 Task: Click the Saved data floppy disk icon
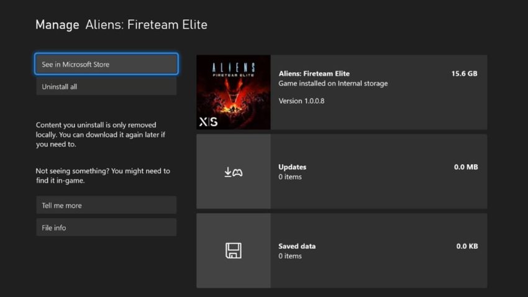233,251
